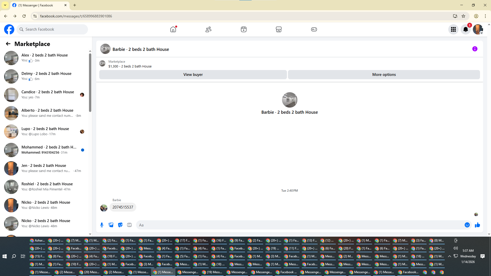491x276 pixels.
Task: Open the GIF picker icon
Action: (129, 225)
